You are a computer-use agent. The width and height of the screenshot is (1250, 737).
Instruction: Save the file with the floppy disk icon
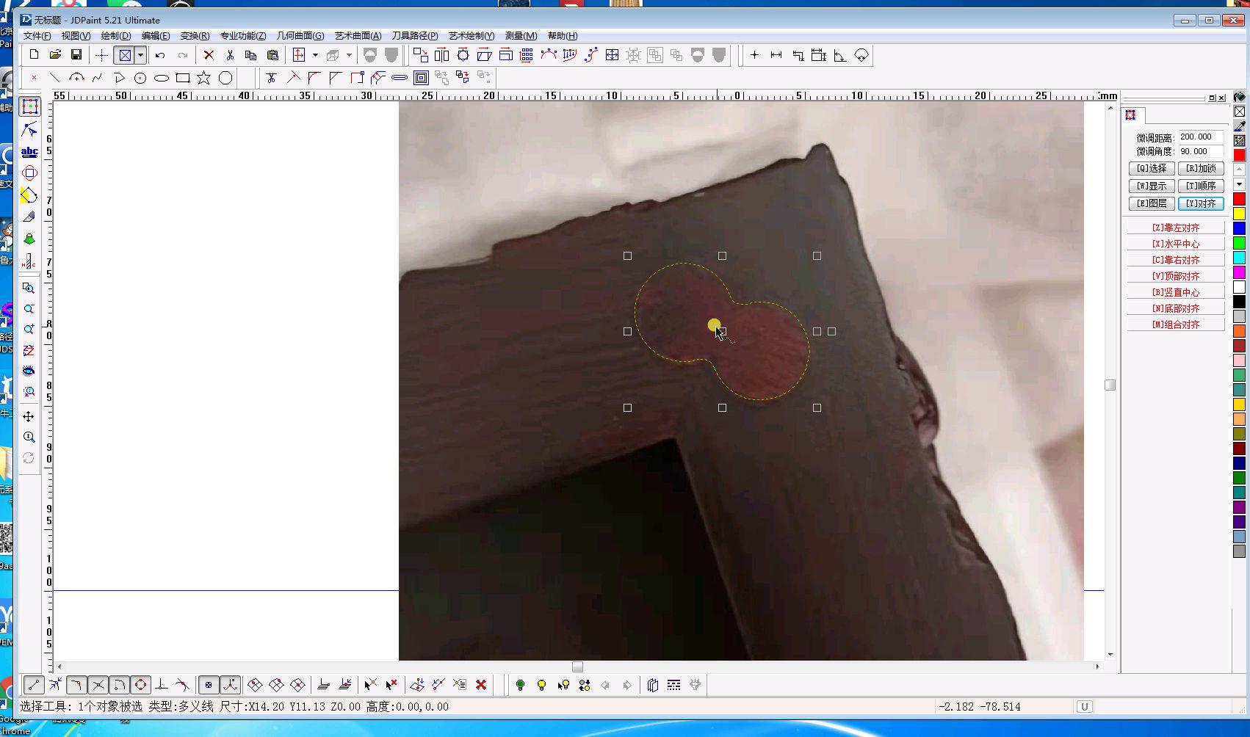76,55
